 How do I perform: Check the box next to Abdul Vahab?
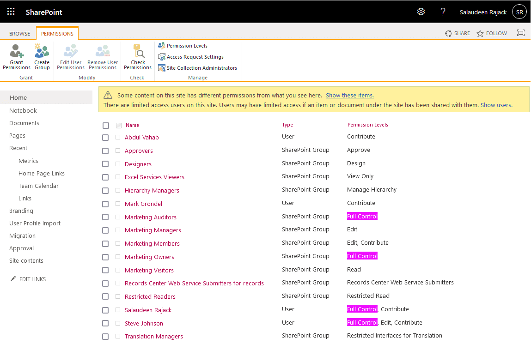click(x=105, y=137)
